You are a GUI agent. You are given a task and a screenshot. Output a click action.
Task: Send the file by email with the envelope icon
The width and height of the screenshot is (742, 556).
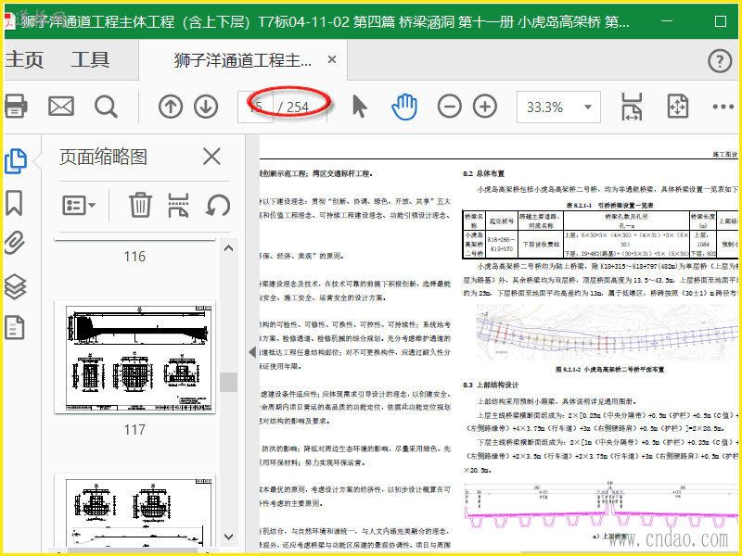tap(61, 107)
